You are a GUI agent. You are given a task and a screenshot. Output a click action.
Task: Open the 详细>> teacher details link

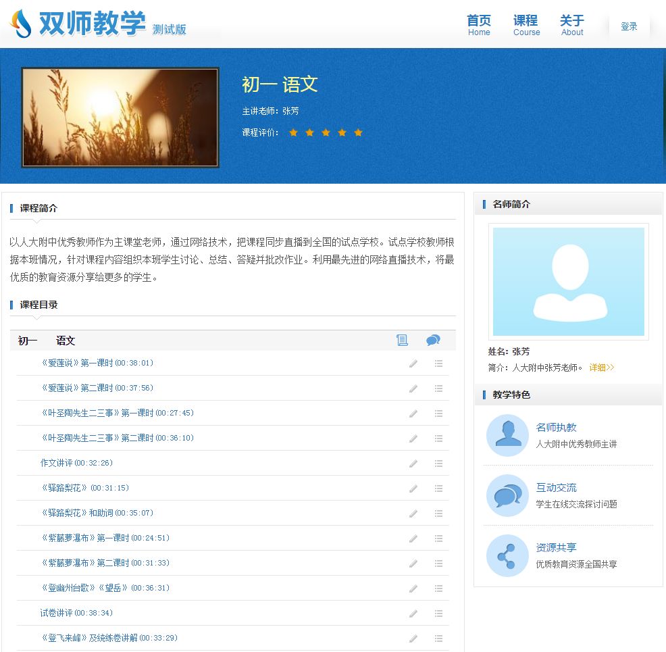click(601, 368)
